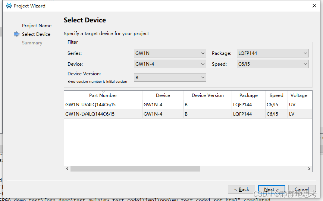Sort by the Part Number column header
This screenshot has width=323, height=201.
click(x=103, y=95)
